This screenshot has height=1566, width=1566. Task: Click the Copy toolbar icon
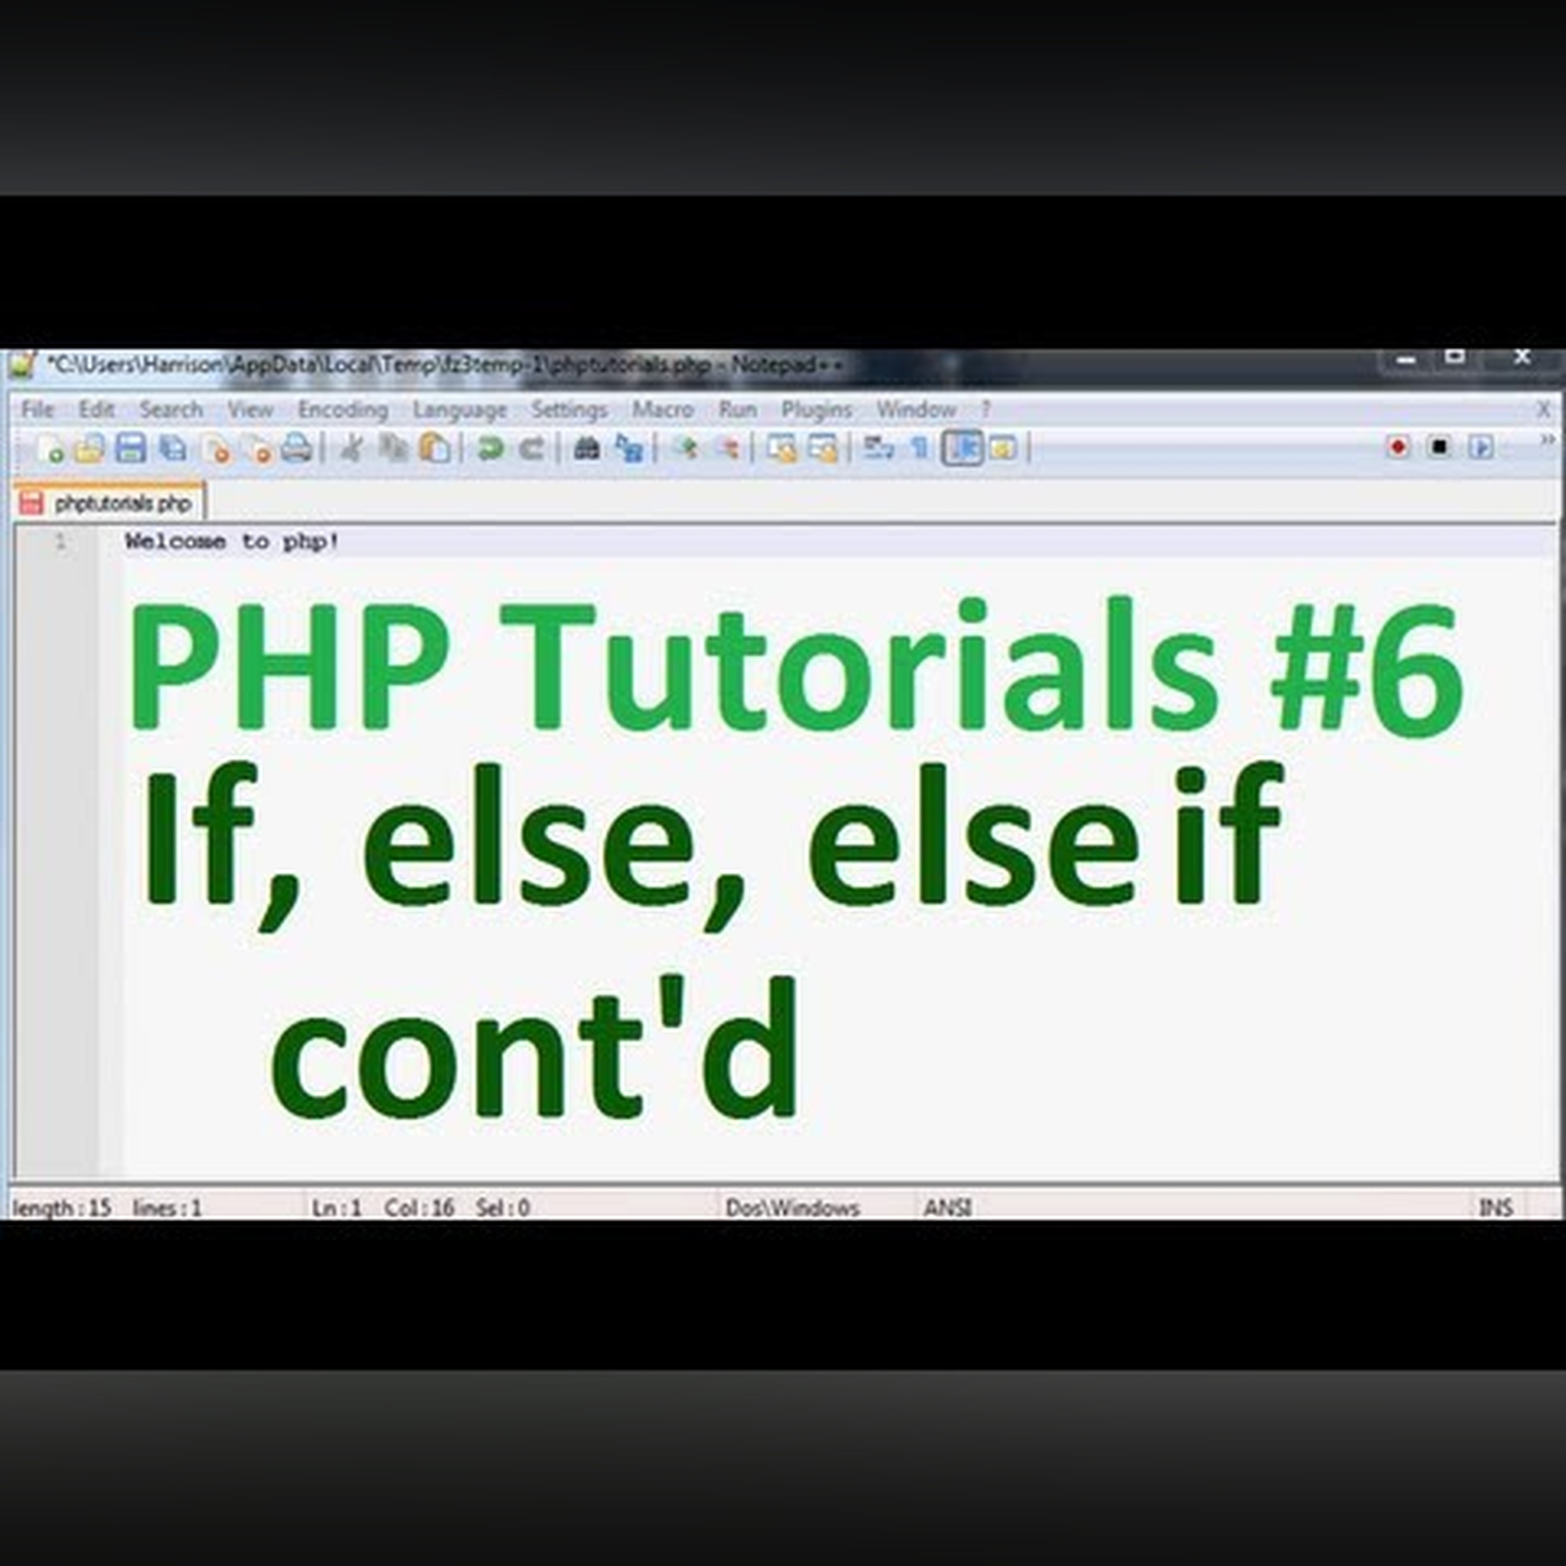[x=394, y=448]
